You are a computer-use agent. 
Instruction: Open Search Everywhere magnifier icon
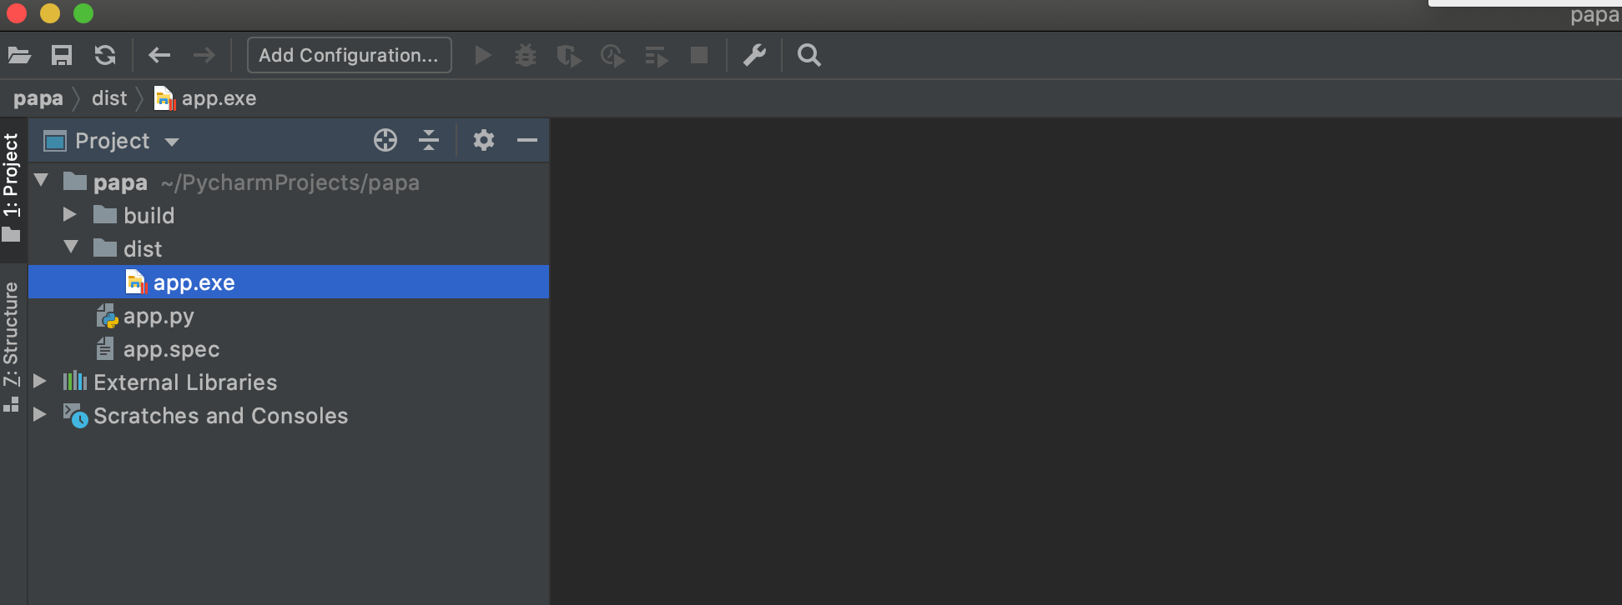pos(808,56)
